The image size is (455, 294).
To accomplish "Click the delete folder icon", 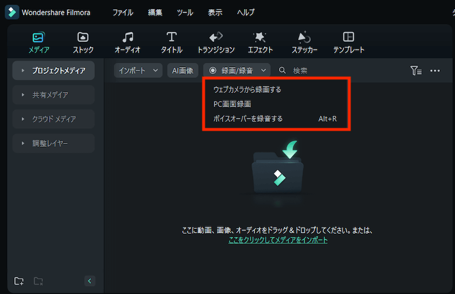I will pyautogui.click(x=38, y=281).
